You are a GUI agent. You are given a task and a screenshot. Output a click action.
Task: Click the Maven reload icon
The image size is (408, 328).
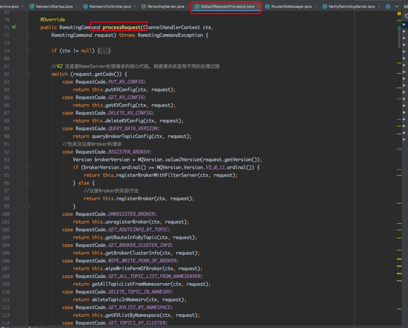pyautogui.click(x=406, y=16)
